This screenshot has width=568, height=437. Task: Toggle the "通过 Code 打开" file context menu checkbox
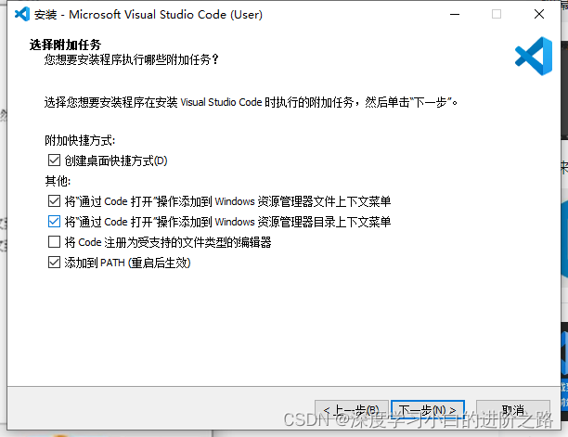(55, 201)
